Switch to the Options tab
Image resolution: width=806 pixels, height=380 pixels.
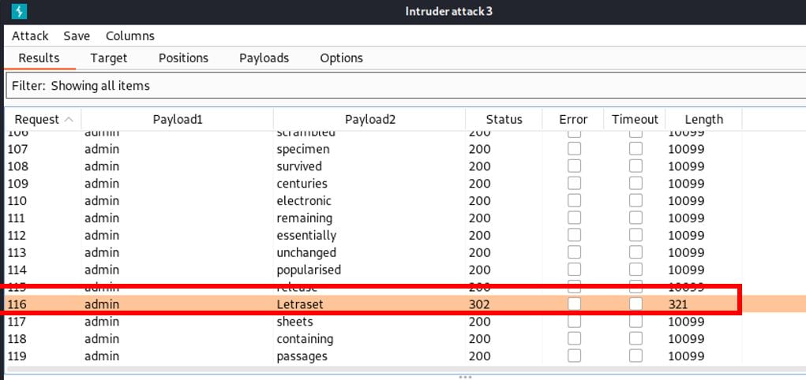(x=341, y=58)
